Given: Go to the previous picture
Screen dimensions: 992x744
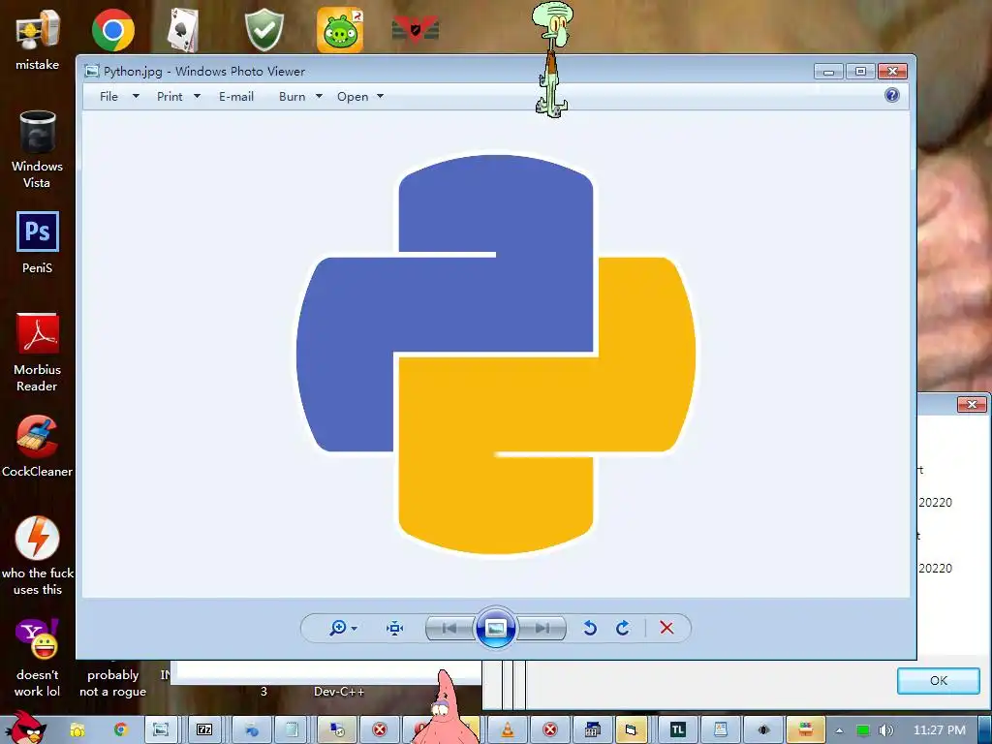Looking at the screenshot, I should 450,628.
